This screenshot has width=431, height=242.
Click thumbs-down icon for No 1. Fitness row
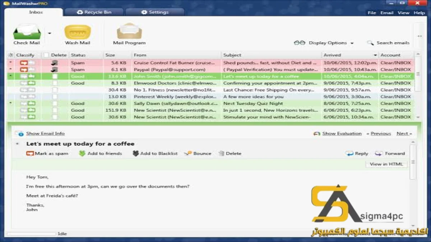coord(24,90)
